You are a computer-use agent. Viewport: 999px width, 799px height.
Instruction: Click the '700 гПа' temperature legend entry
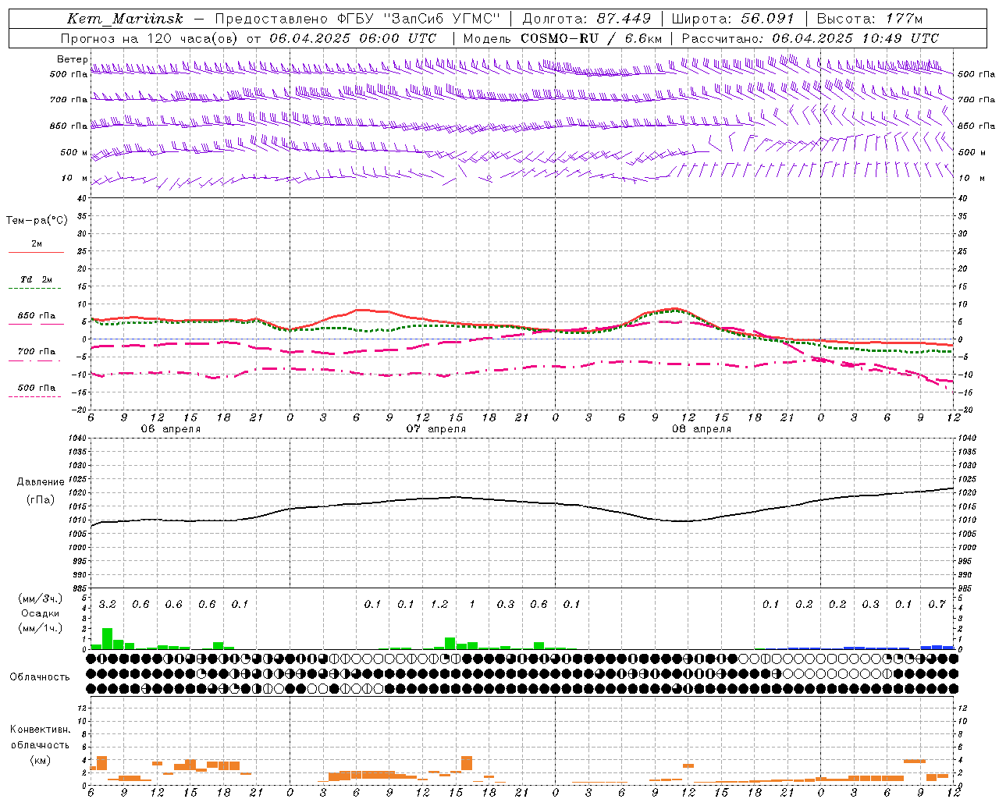coord(37,352)
